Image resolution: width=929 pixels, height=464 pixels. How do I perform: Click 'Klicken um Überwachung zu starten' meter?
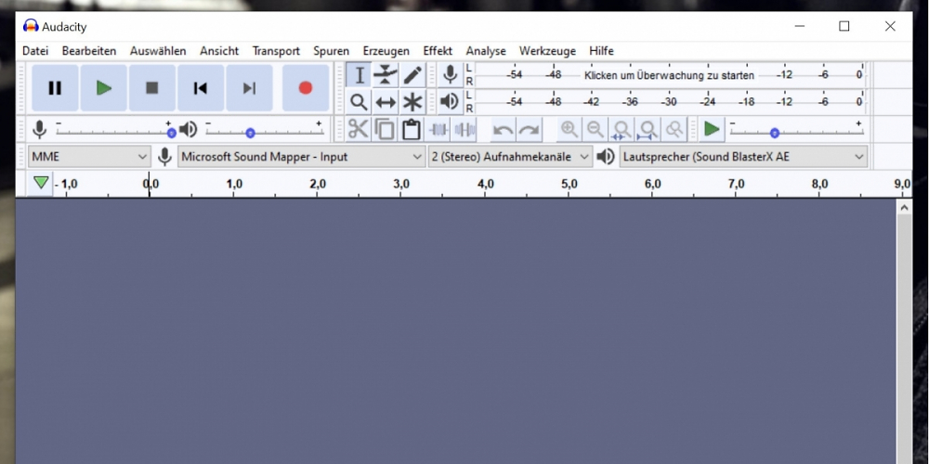pyautogui.click(x=670, y=75)
